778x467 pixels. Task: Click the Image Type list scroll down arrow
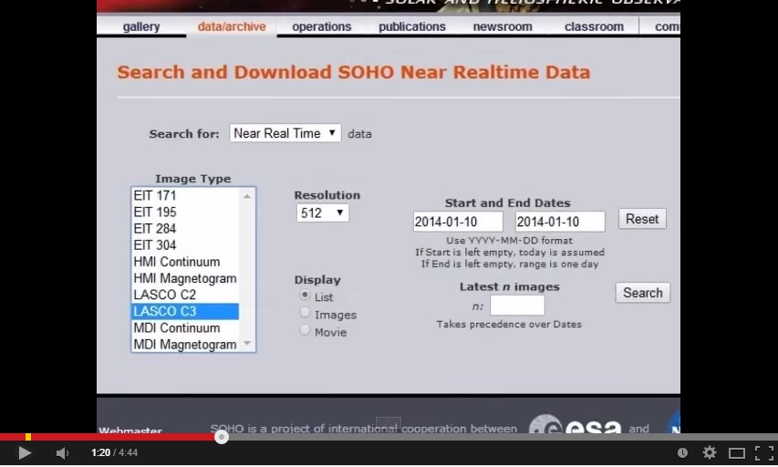(x=247, y=344)
